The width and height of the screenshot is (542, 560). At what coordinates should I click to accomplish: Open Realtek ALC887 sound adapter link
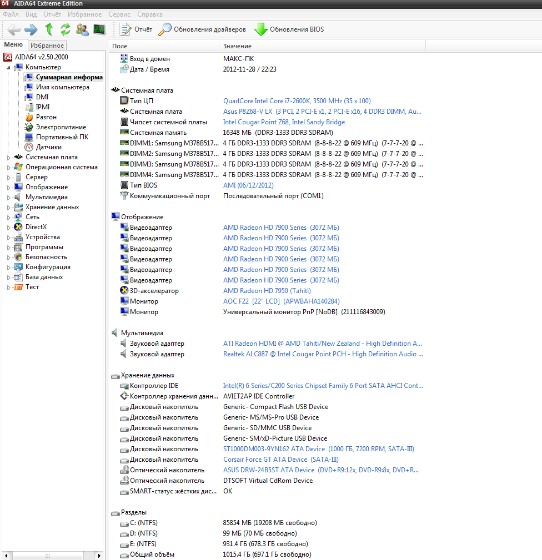click(323, 354)
